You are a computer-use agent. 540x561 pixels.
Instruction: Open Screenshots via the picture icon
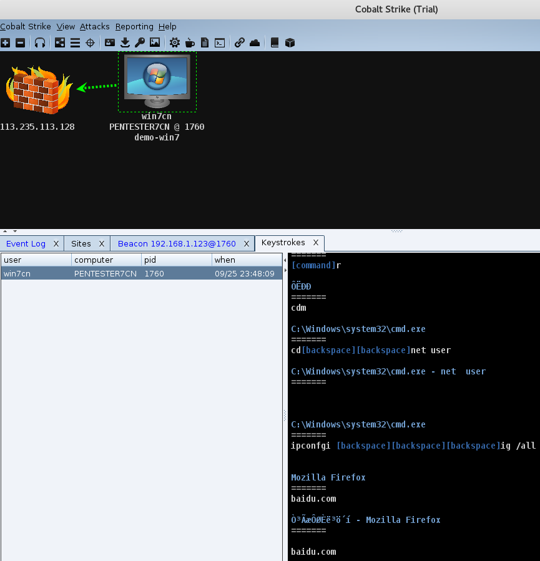tap(155, 43)
